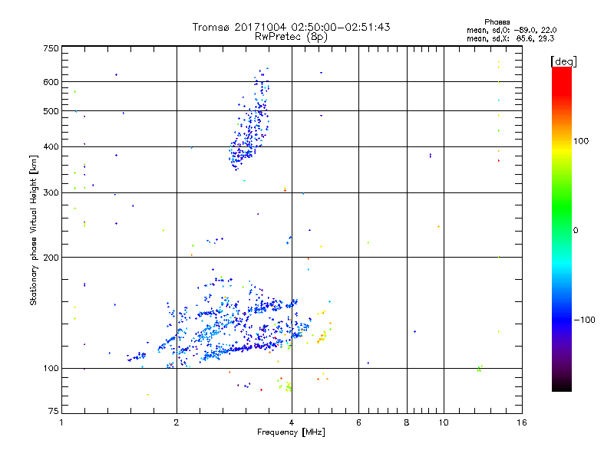Click the 'RwPretec (8p)' subtitle

291,37
